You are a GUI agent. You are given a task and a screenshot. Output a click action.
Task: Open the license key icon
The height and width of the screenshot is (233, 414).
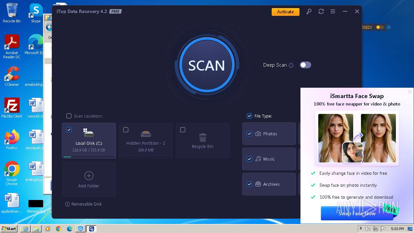pyautogui.click(x=309, y=11)
